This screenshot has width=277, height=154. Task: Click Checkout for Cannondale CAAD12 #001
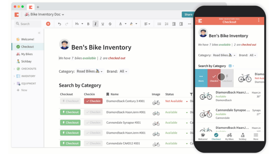point(70,143)
